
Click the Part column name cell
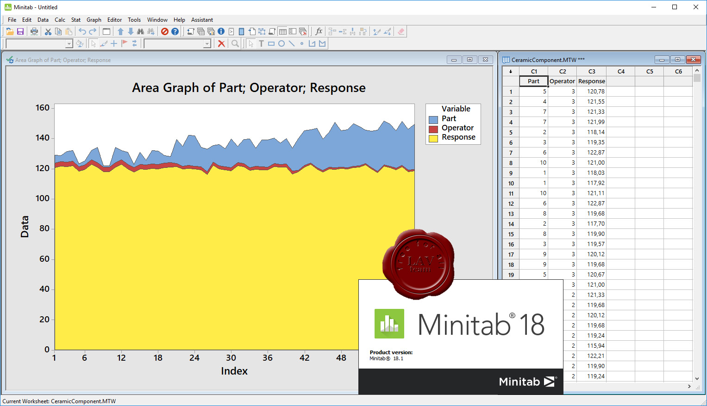click(534, 81)
